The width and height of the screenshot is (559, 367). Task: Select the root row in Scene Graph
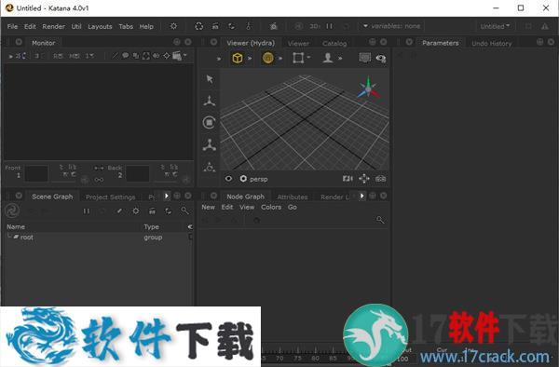click(99, 237)
